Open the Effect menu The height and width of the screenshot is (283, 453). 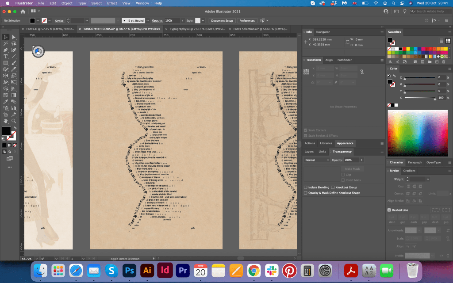click(x=112, y=3)
